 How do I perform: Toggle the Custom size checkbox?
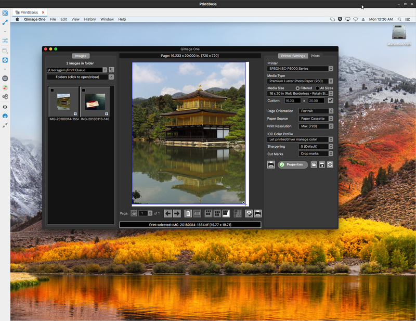330,100
